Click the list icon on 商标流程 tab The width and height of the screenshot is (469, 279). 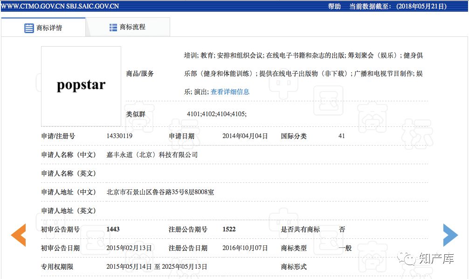pos(113,28)
